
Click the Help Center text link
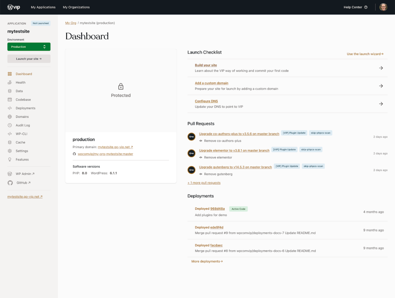point(353,7)
